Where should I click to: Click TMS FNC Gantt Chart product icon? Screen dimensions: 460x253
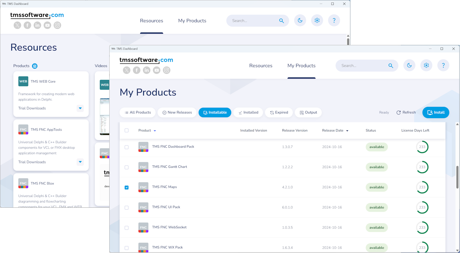[x=143, y=167]
